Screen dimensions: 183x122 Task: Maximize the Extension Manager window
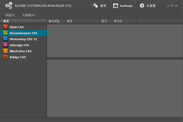click(x=172, y=6)
